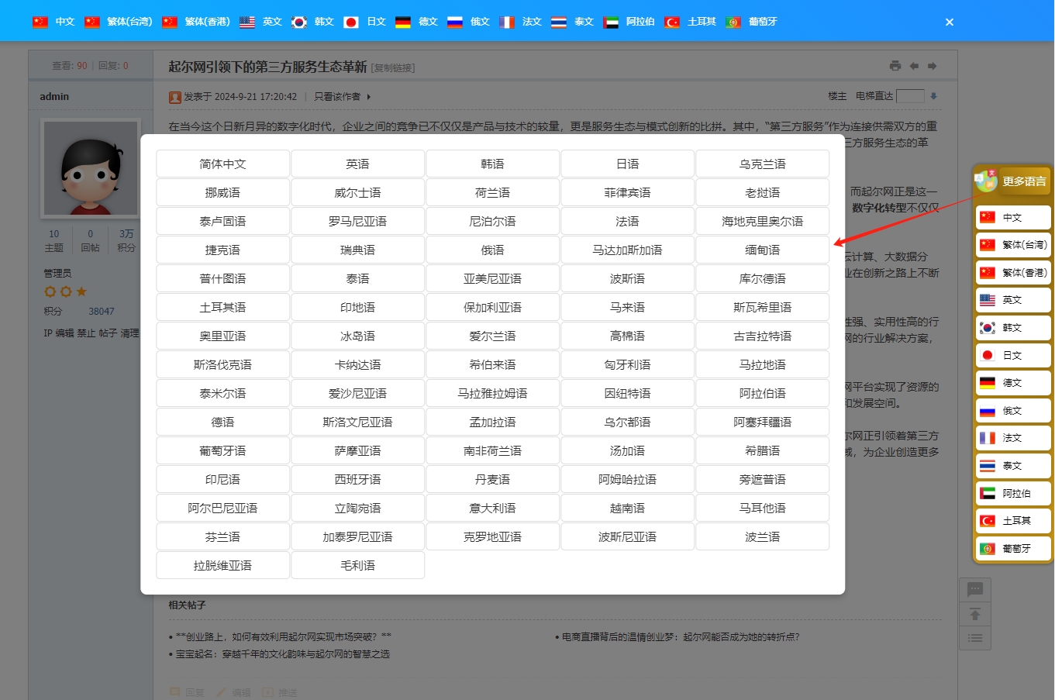The width and height of the screenshot is (1055, 700).
Task: Go to next thread with right arrow icon
Action: (x=932, y=66)
